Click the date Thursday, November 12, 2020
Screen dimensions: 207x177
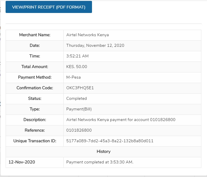tap(95, 46)
